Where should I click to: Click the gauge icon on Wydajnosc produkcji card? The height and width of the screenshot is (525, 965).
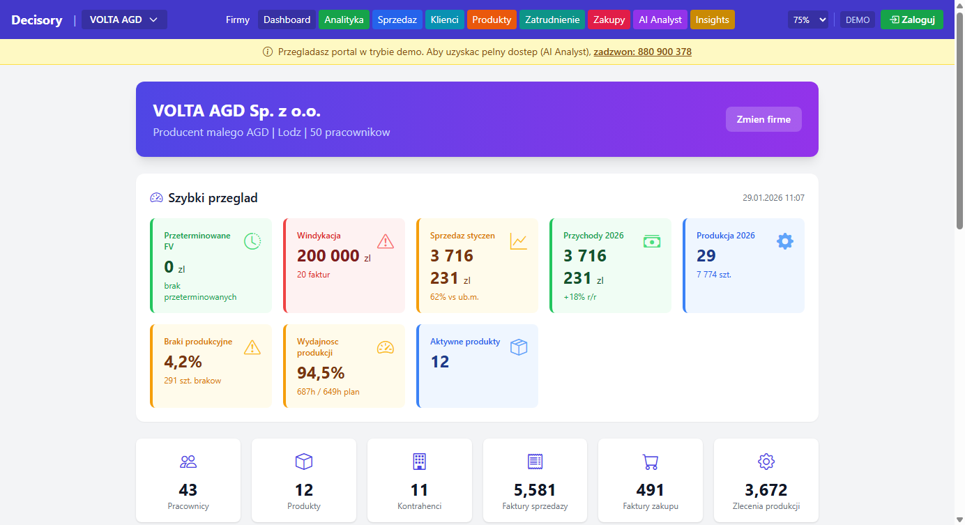tap(386, 347)
